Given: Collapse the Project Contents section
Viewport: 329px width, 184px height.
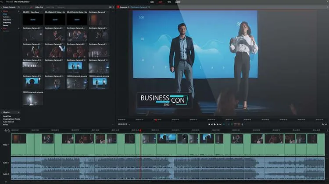Looking at the screenshot, I should coord(2,7).
